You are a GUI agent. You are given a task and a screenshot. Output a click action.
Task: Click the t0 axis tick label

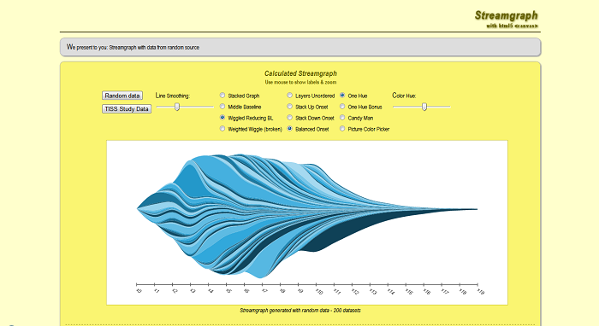pos(139,291)
